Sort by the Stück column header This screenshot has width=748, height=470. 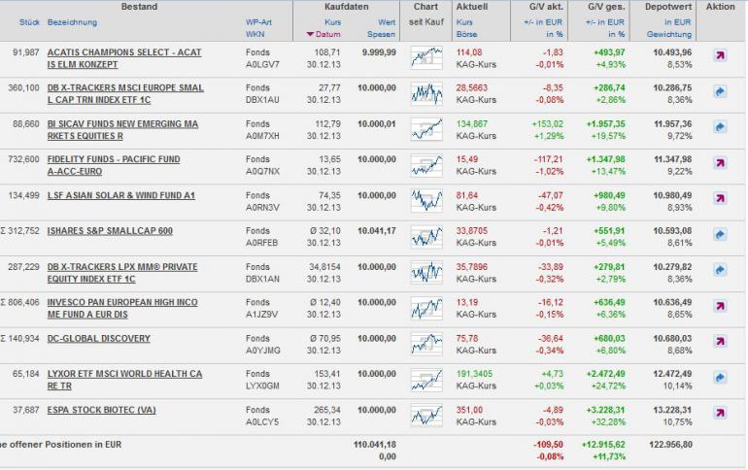pos(29,22)
